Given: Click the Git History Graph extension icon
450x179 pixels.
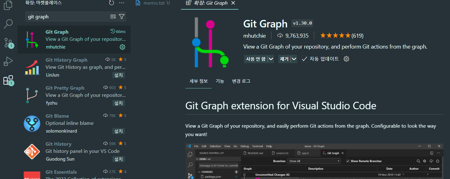Looking at the screenshot, I should 32,68.
